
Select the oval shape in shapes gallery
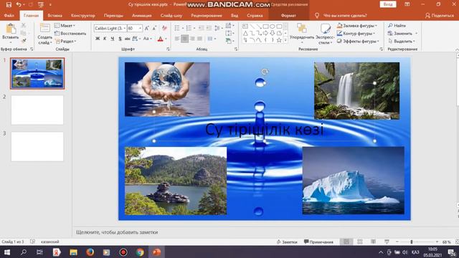tap(273, 27)
